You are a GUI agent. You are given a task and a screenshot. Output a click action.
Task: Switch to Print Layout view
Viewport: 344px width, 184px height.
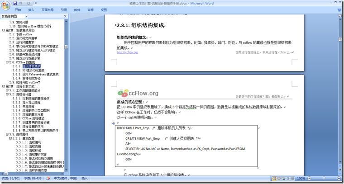click(x=274, y=179)
